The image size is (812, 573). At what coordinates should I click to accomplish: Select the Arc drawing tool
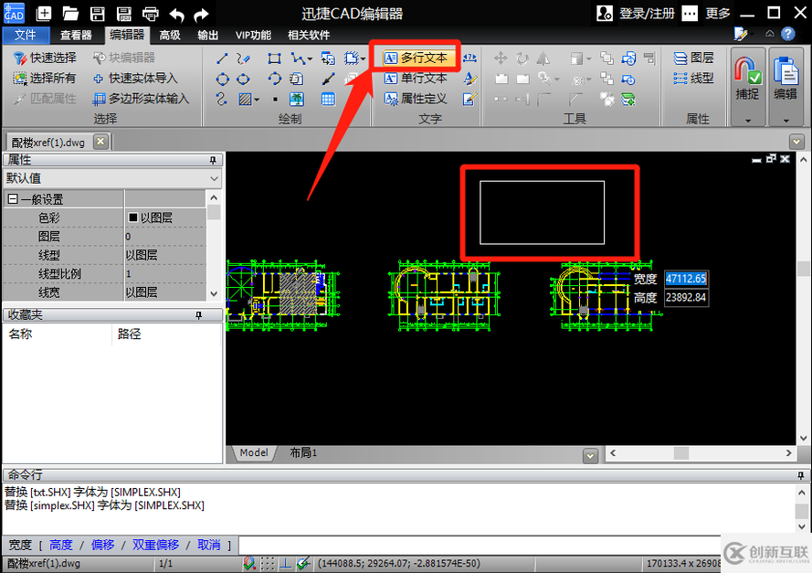(274, 79)
